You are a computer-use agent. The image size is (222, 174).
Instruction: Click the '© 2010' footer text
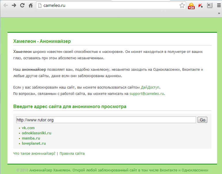click(22, 170)
